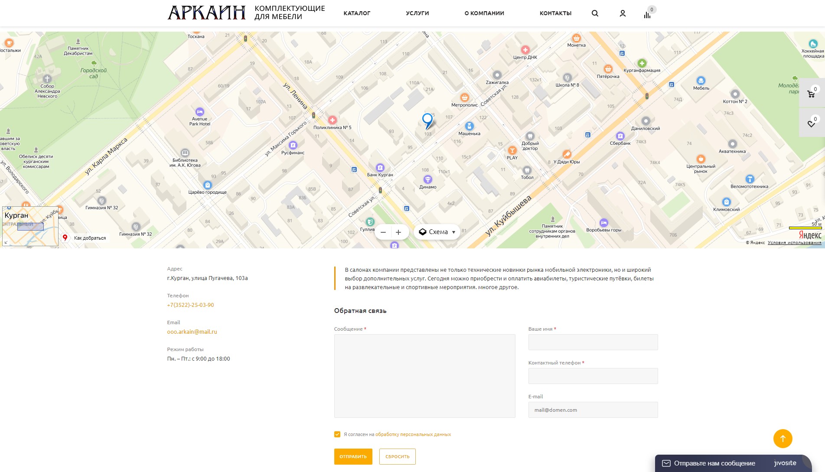Image resolution: width=825 pixels, height=472 pixels.
Task: Focus the E-mail input field
Action: point(593,410)
